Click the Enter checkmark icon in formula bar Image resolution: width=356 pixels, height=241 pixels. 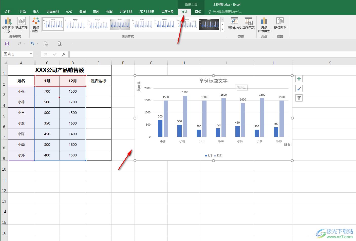55,54
